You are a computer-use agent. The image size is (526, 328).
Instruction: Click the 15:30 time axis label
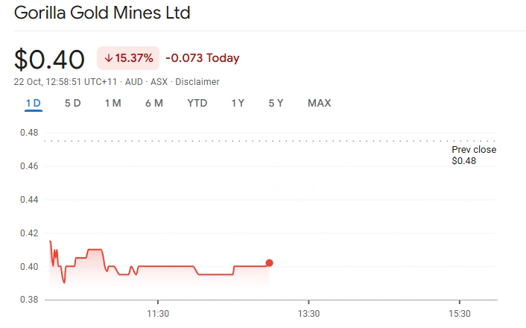[460, 313]
